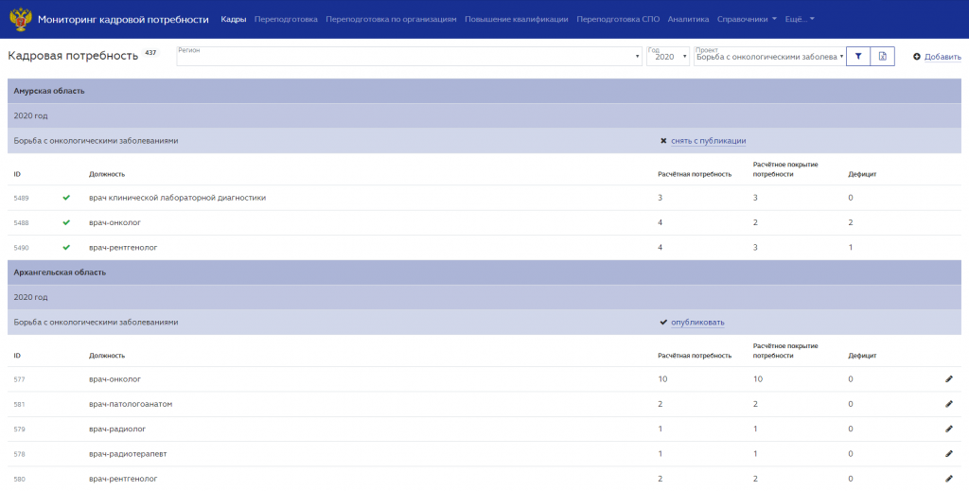Click pencil icon for врач-радиолог row
Image resolution: width=969 pixels, height=491 pixels.
coord(949,429)
